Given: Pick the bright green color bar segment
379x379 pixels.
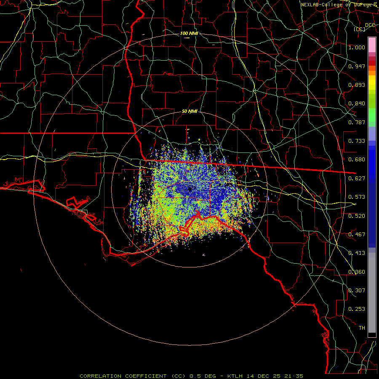Looking at the screenshot, I should (372, 115).
